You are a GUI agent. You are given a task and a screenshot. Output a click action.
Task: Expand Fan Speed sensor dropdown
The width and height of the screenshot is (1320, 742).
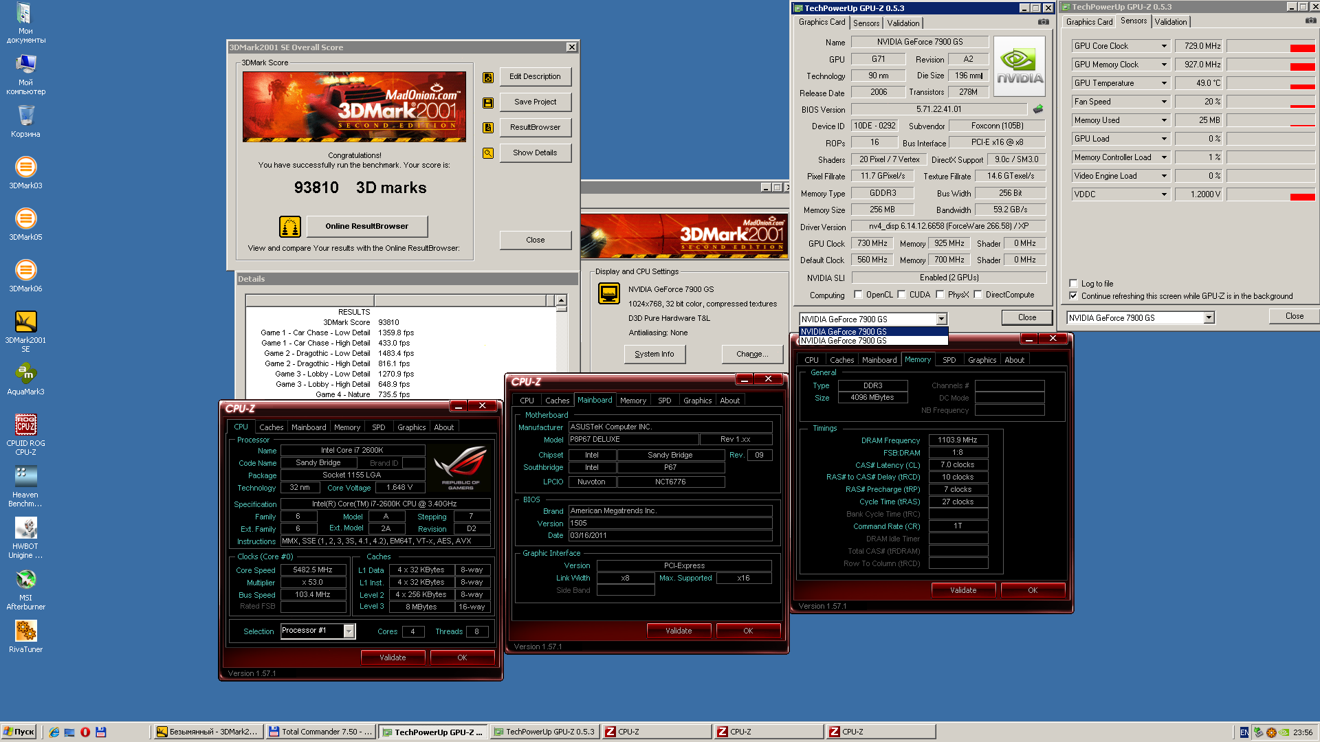1164,102
